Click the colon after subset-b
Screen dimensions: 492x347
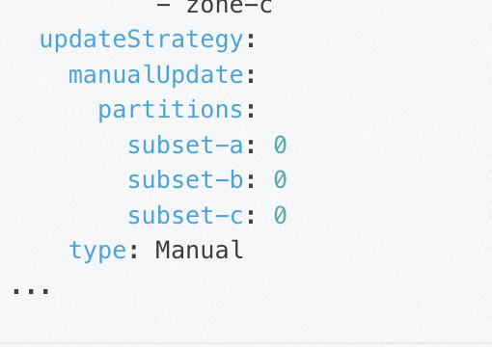coord(251,181)
